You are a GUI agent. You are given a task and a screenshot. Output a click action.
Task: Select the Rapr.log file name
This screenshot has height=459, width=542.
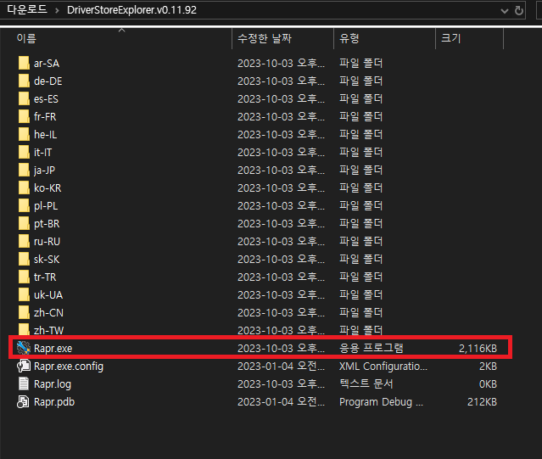(53, 384)
